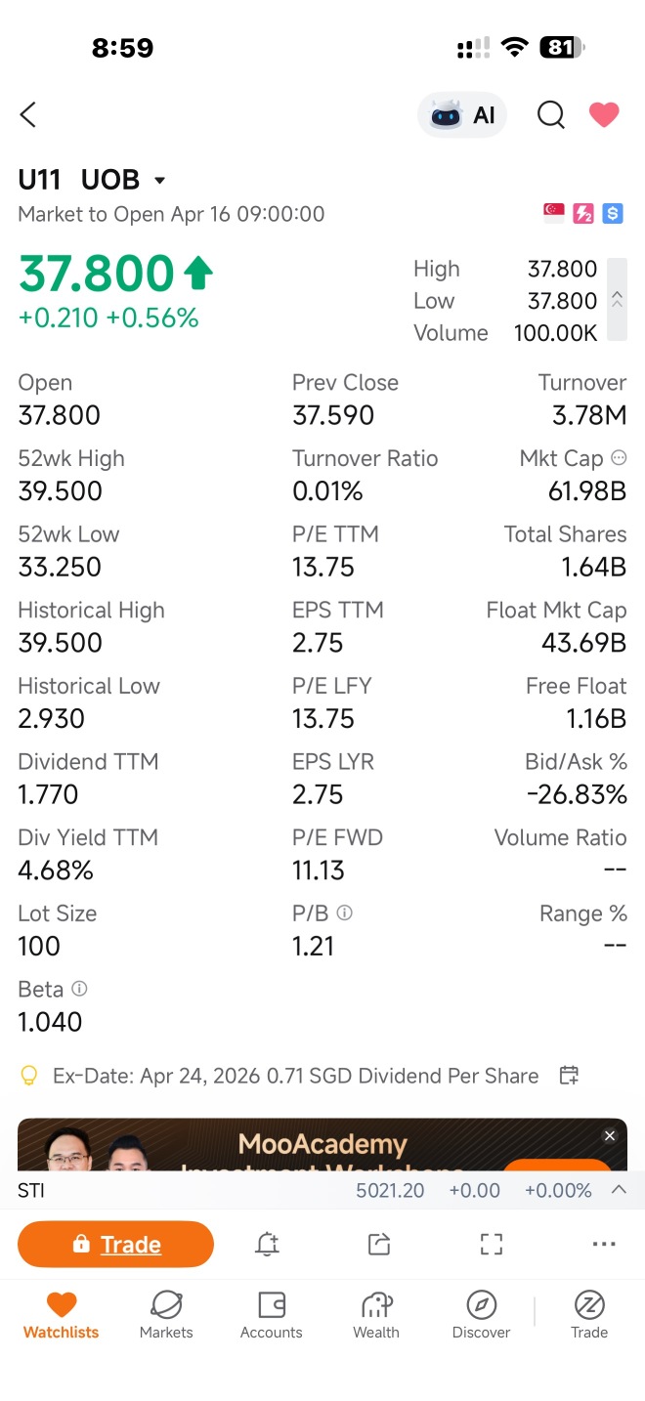Tap the Mkt Cap info icon
Viewport: 645px width, 1401px height.
pos(619,457)
